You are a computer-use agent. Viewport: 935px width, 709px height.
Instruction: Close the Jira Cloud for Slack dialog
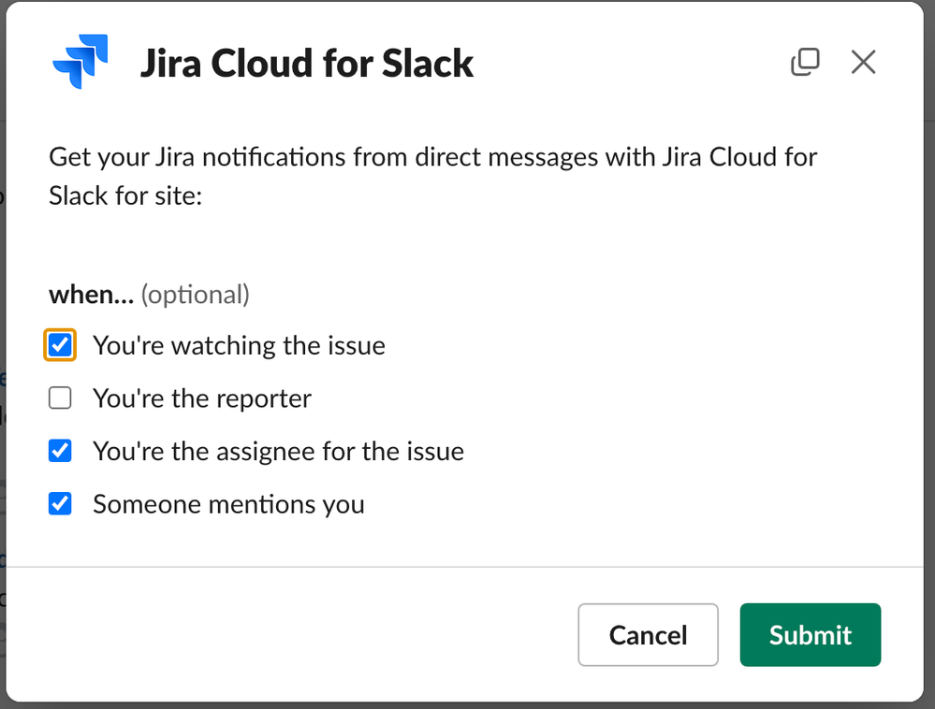863,62
